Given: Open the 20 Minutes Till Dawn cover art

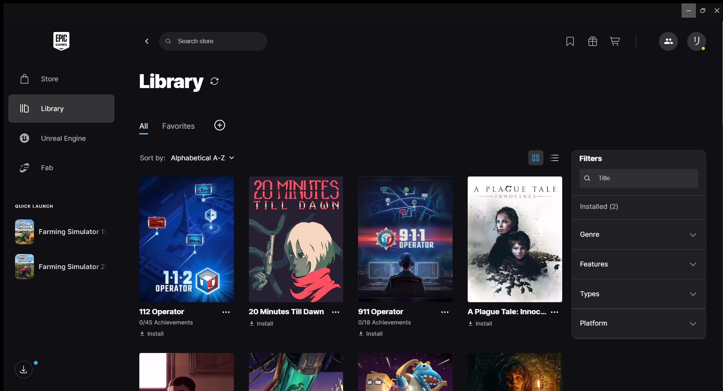Looking at the screenshot, I should click(296, 239).
